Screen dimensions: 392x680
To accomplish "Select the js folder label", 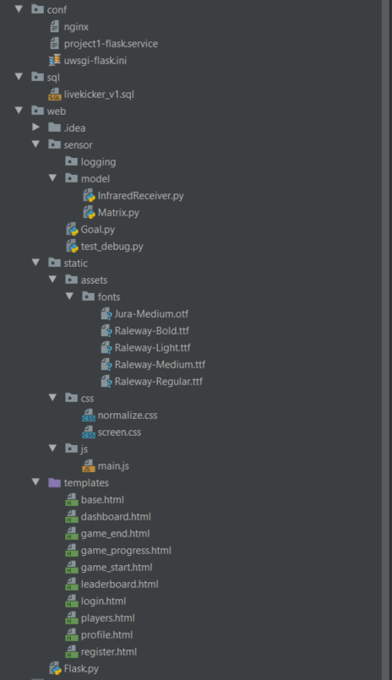I will tap(84, 449).
